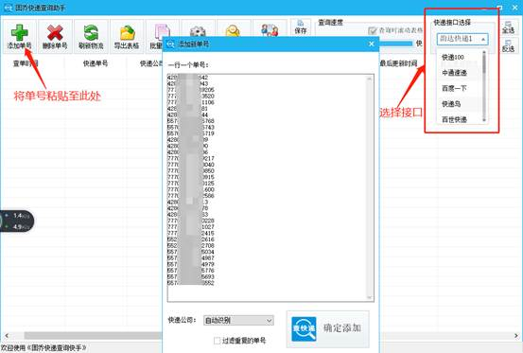Click the 保存 save button
The image size is (523, 353).
point(301,27)
